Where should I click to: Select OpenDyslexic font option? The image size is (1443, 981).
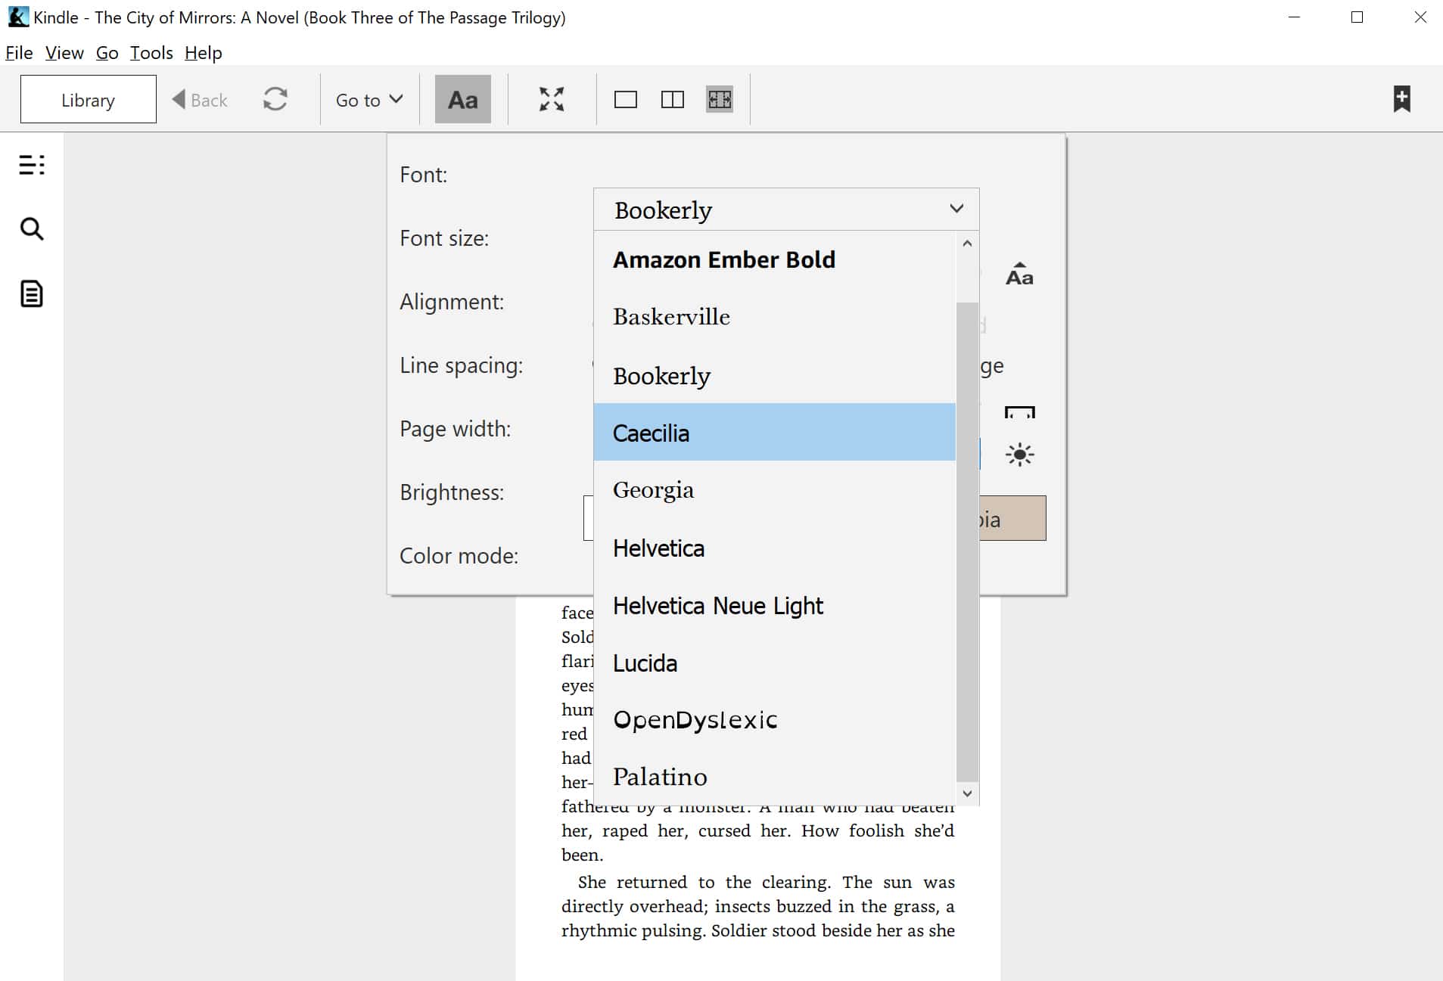[x=775, y=719]
